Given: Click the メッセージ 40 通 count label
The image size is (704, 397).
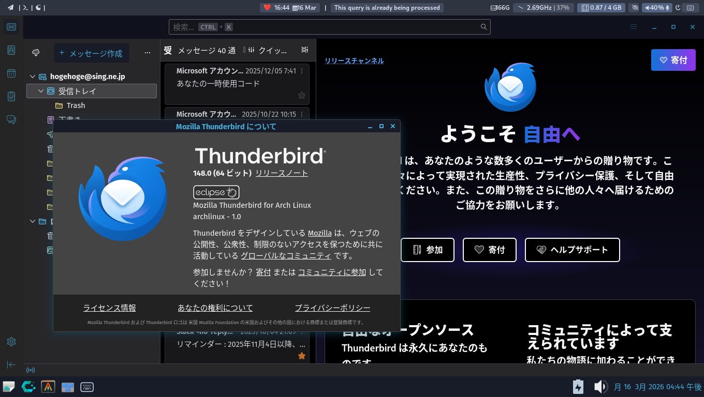Looking at the screenshot, I should coord(207,50).
